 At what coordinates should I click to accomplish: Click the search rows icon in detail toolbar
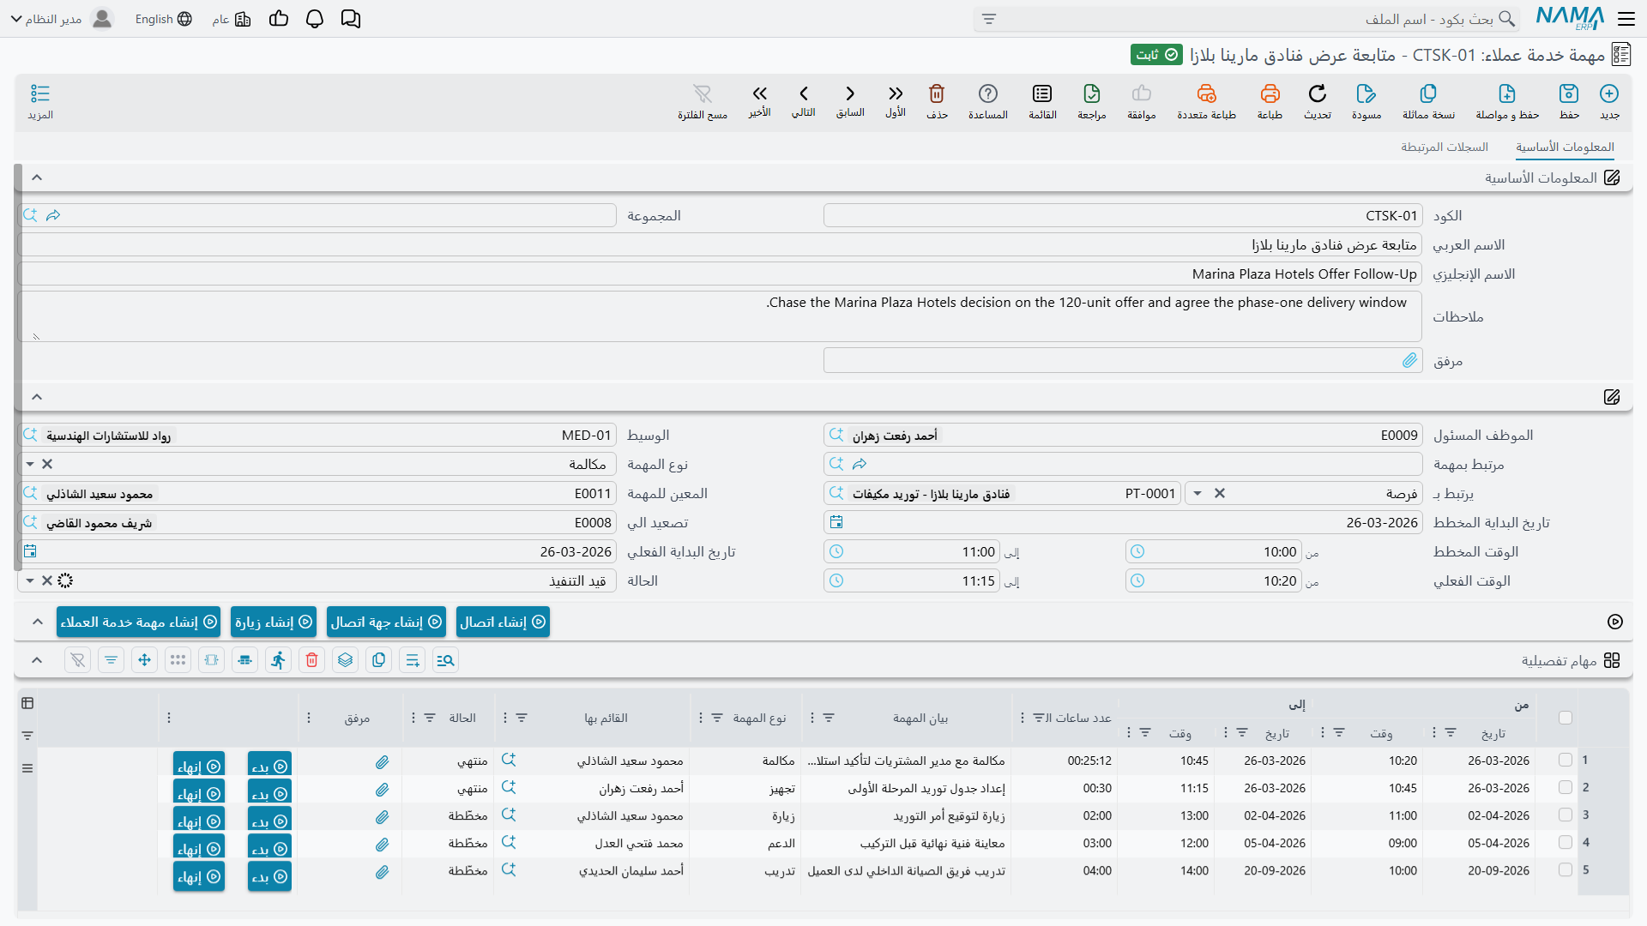coord(445,660)
